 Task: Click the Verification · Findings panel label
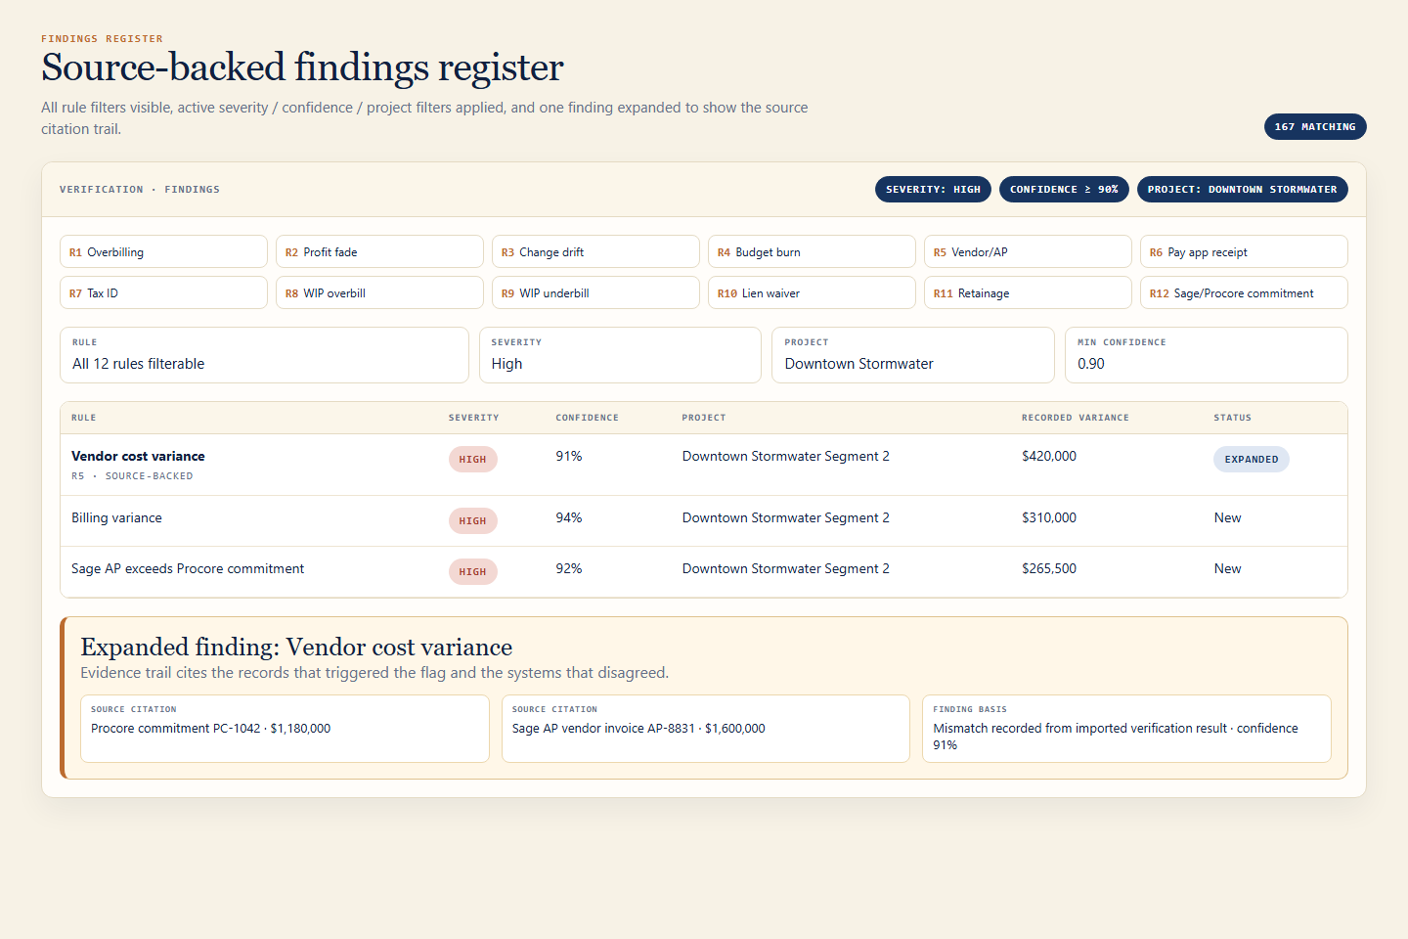(140, 190)
